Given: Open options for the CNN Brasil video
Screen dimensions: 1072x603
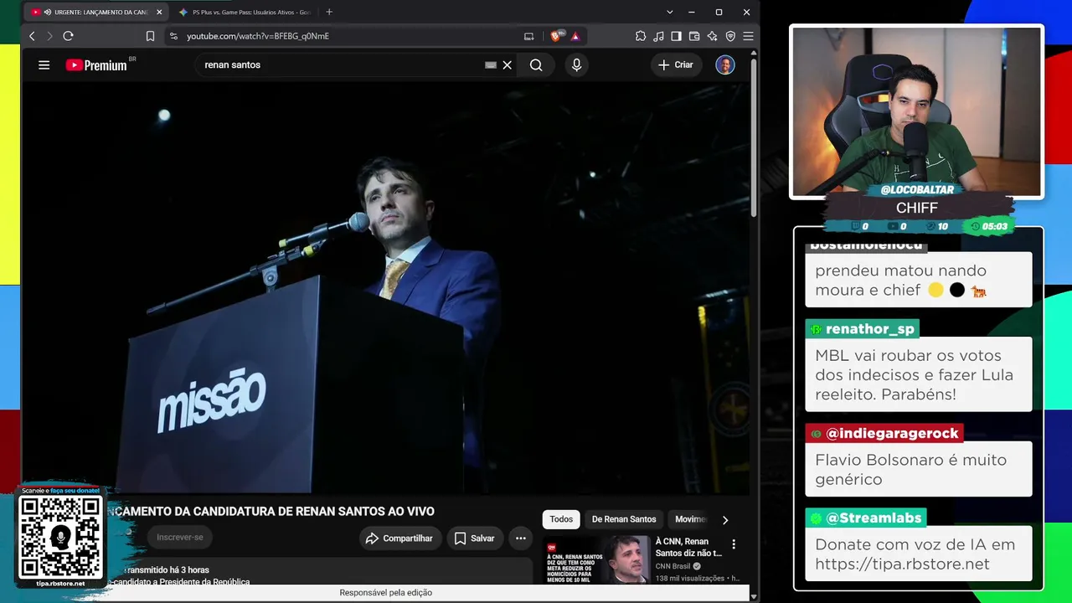Looking at the screenshot, I should pos(734,544).
